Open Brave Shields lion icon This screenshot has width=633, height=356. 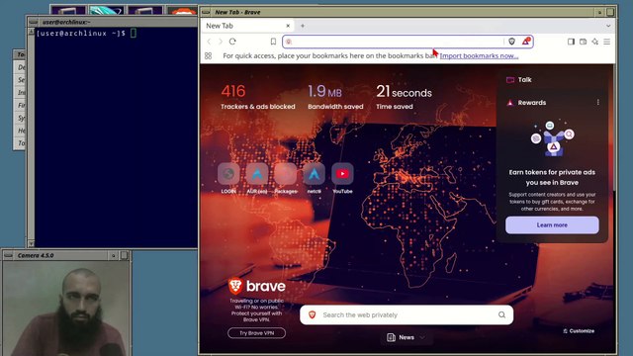coord(512,42)
